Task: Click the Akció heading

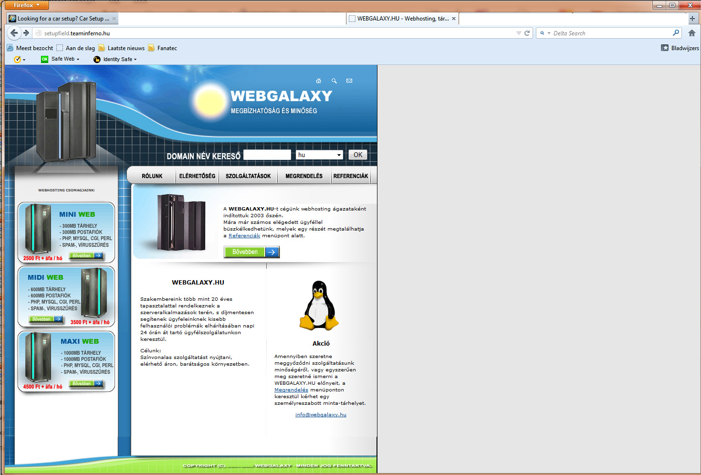Action: 321,343
